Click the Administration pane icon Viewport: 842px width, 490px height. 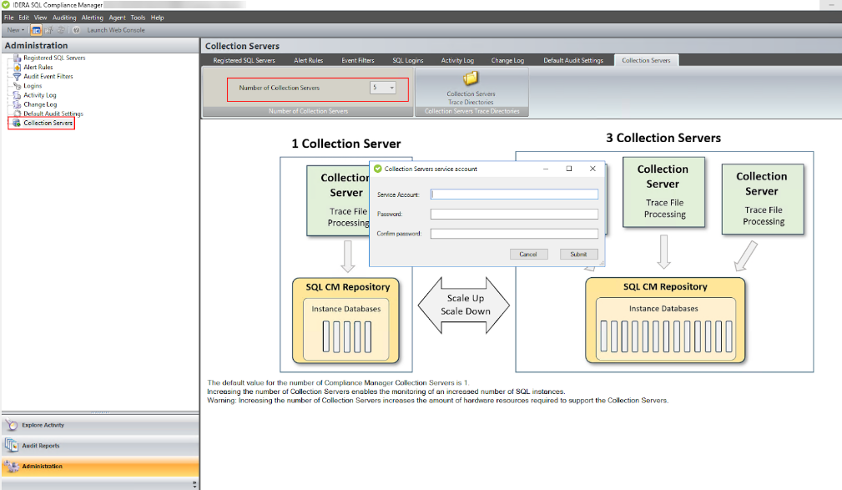click(12, 467)
